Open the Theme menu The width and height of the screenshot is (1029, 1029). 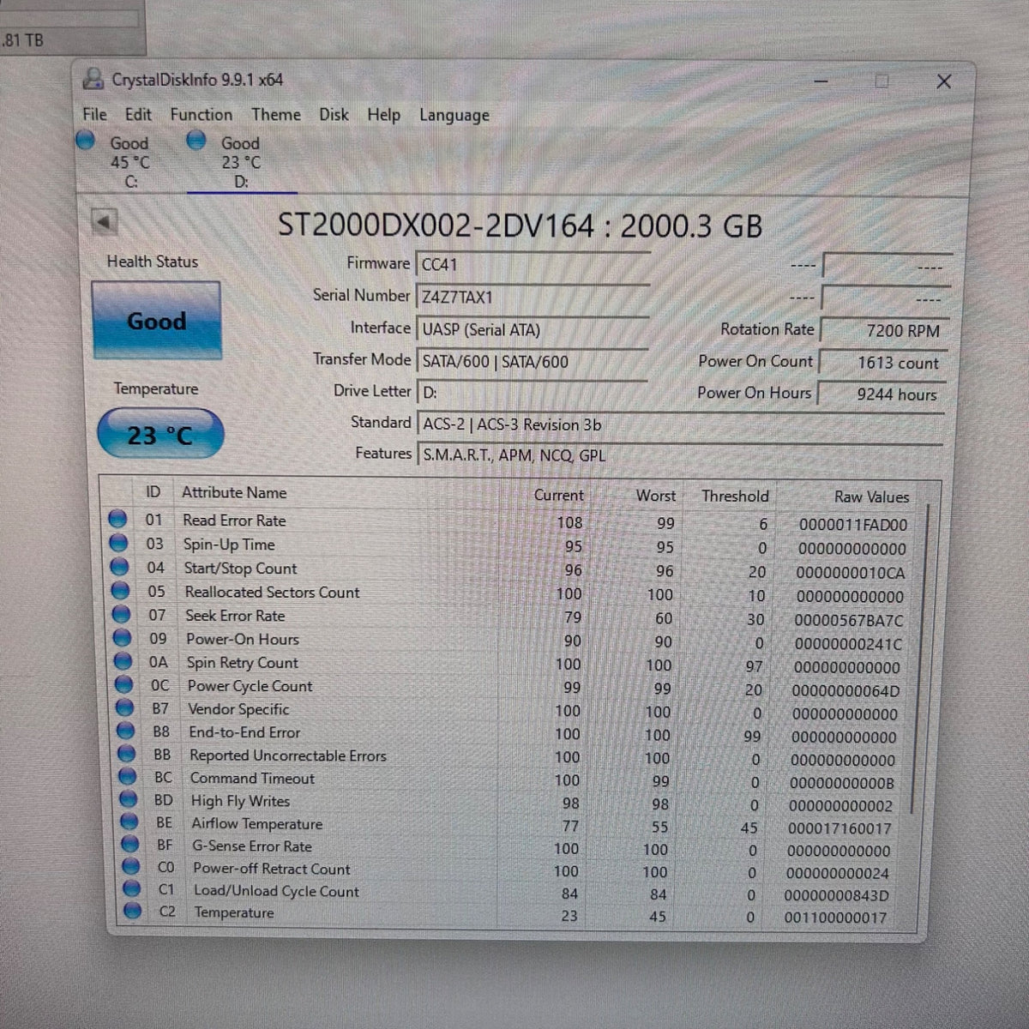(x=275, y=114)
